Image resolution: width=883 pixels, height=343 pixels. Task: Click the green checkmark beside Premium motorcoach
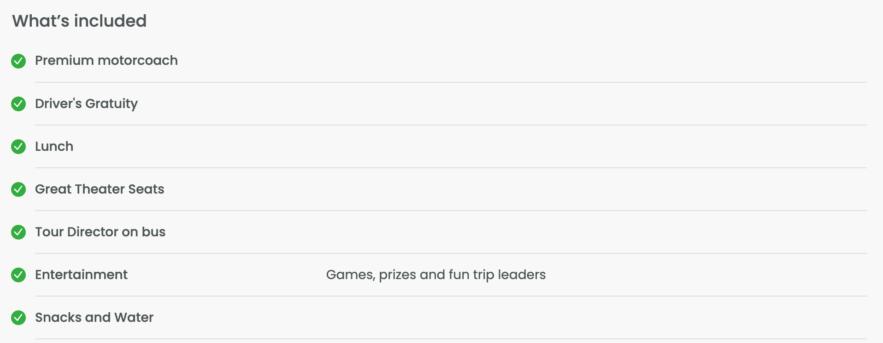tap(18, 61)
